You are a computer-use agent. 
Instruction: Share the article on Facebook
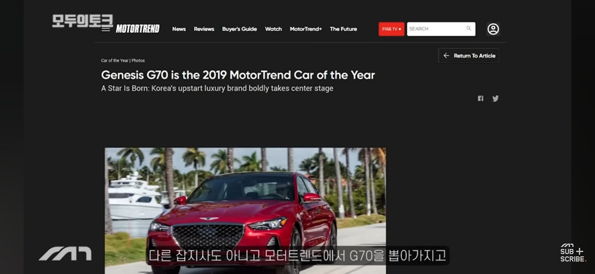(481, 98)
